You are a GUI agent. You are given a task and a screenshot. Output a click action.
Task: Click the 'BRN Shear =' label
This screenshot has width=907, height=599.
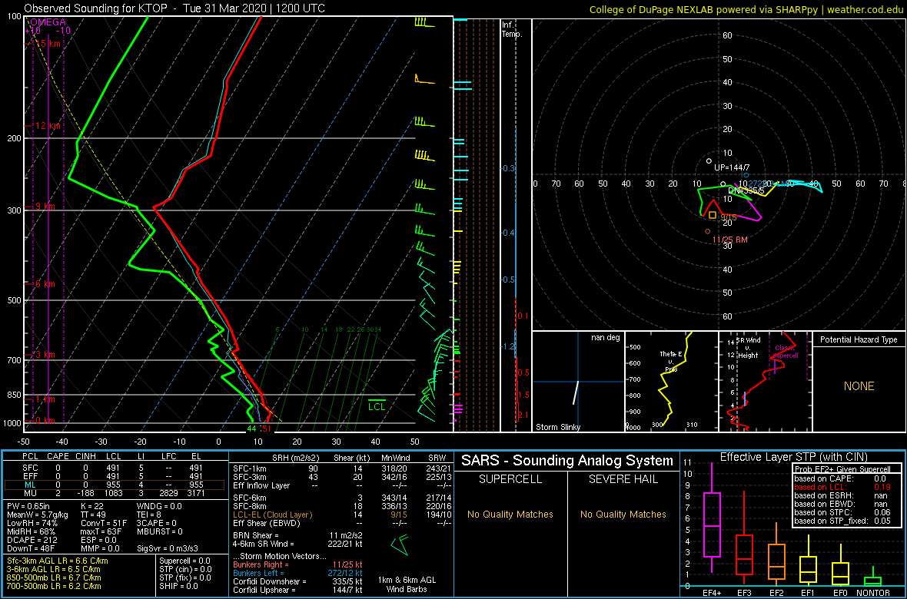point(257,535)
